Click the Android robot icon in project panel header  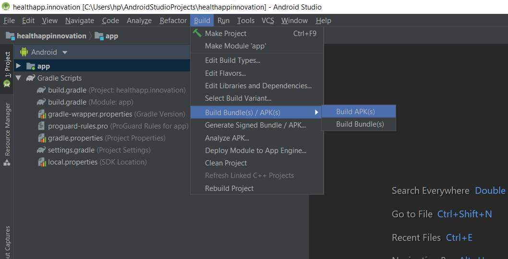click(x=24, y=52)
